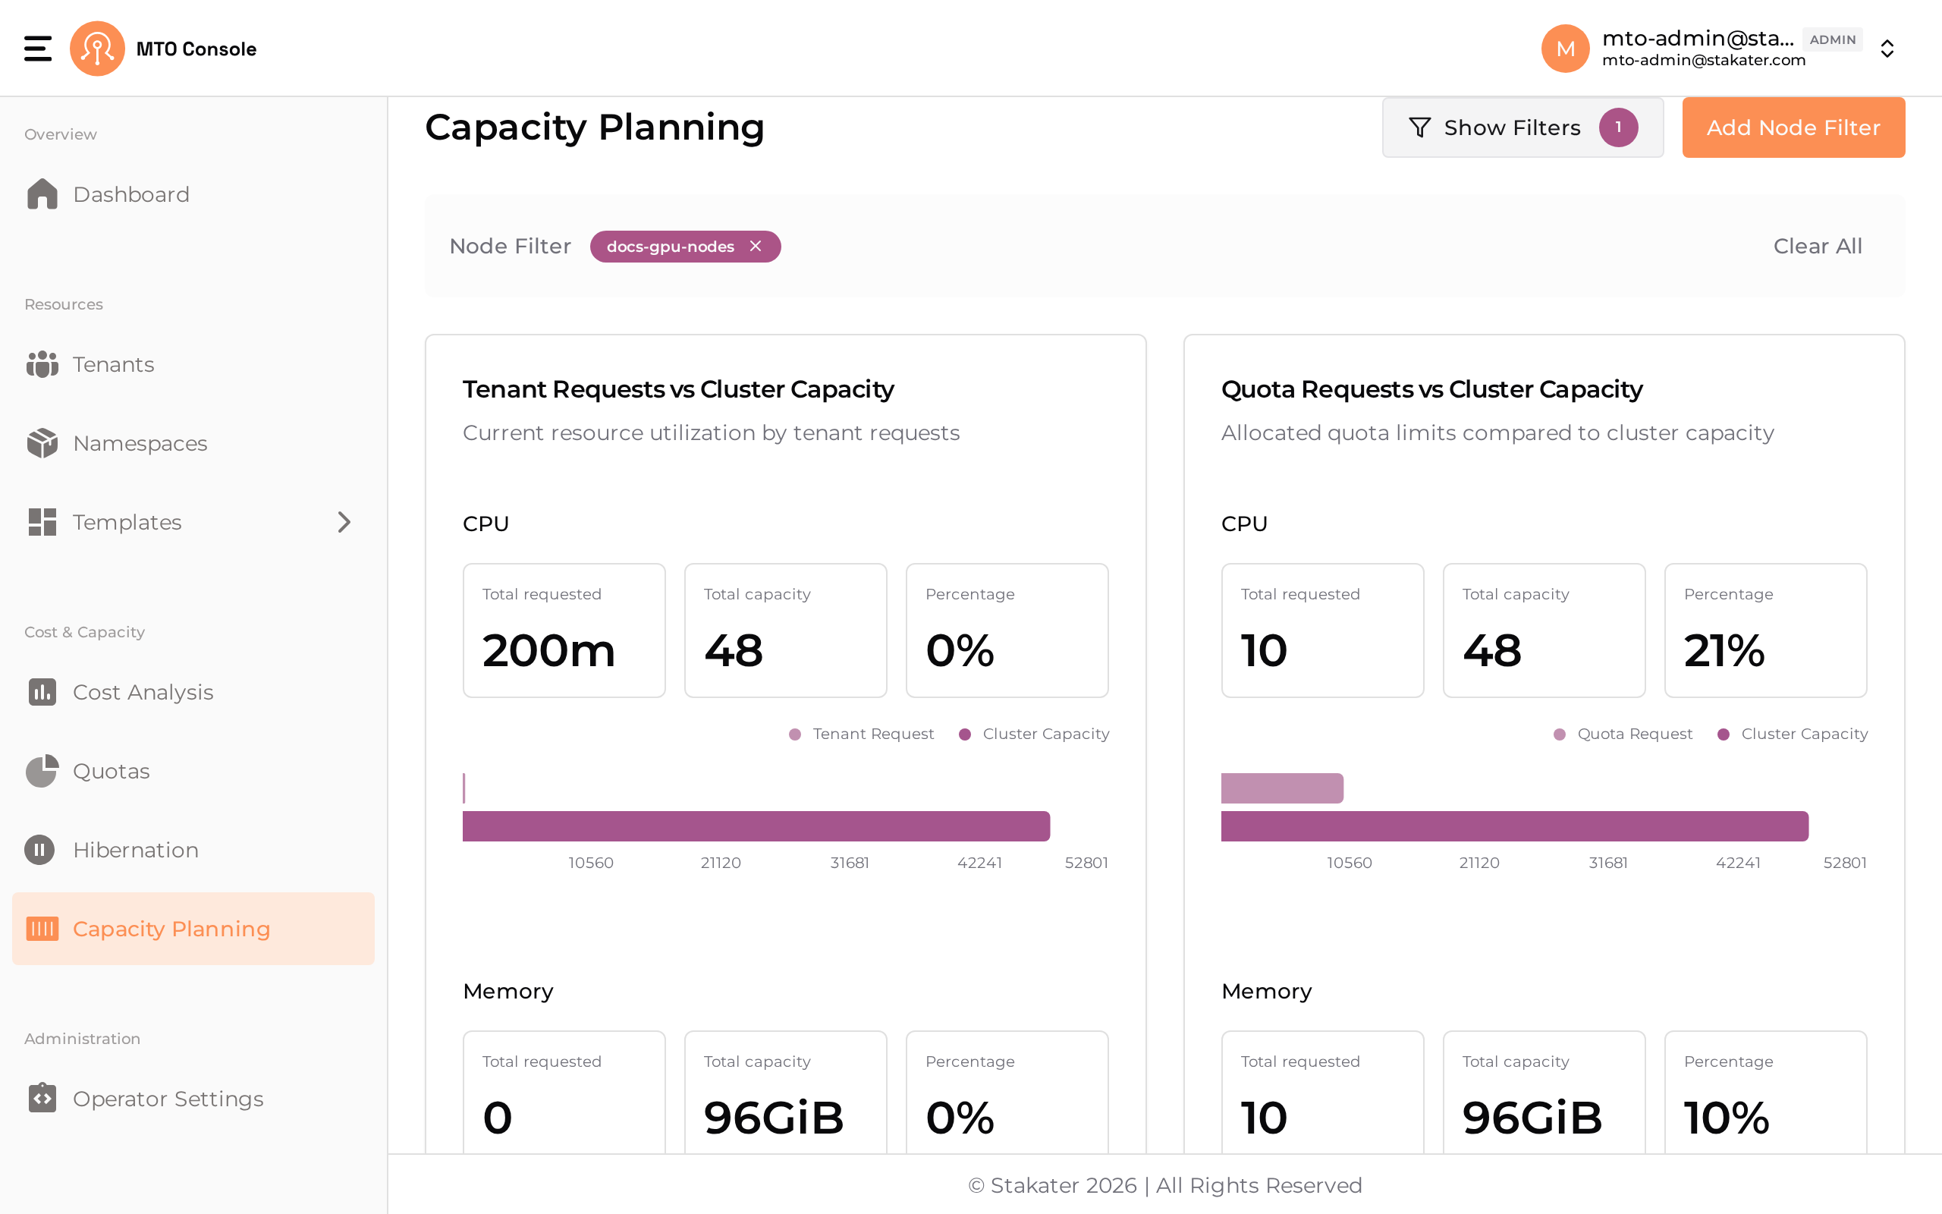Image resolution: width=1942 pixels, height=1214 pixels.
Task: Select the Tenants people icon
Action: [42, 364]
